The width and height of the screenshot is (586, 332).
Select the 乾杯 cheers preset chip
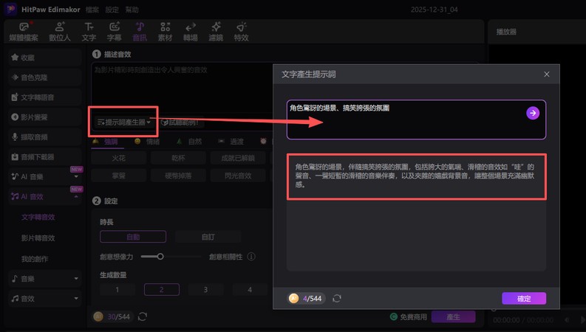tap(178, 158)
